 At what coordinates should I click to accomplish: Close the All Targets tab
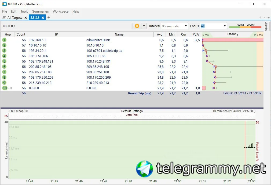click(25, 18)
